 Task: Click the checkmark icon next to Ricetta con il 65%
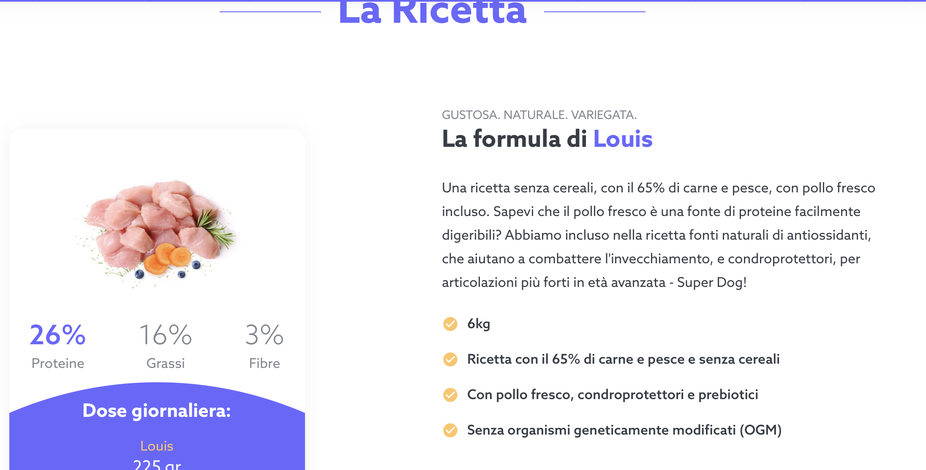450,359
